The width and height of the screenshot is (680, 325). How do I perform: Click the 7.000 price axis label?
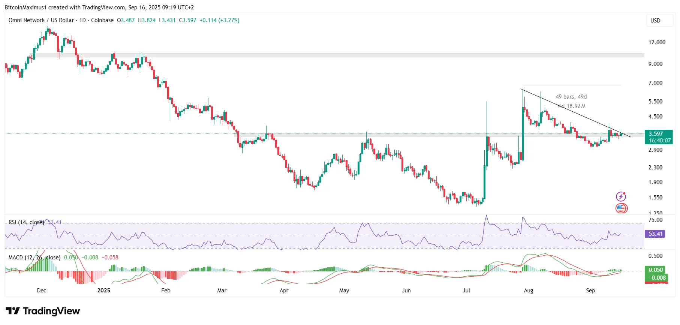tap(656, 83)
